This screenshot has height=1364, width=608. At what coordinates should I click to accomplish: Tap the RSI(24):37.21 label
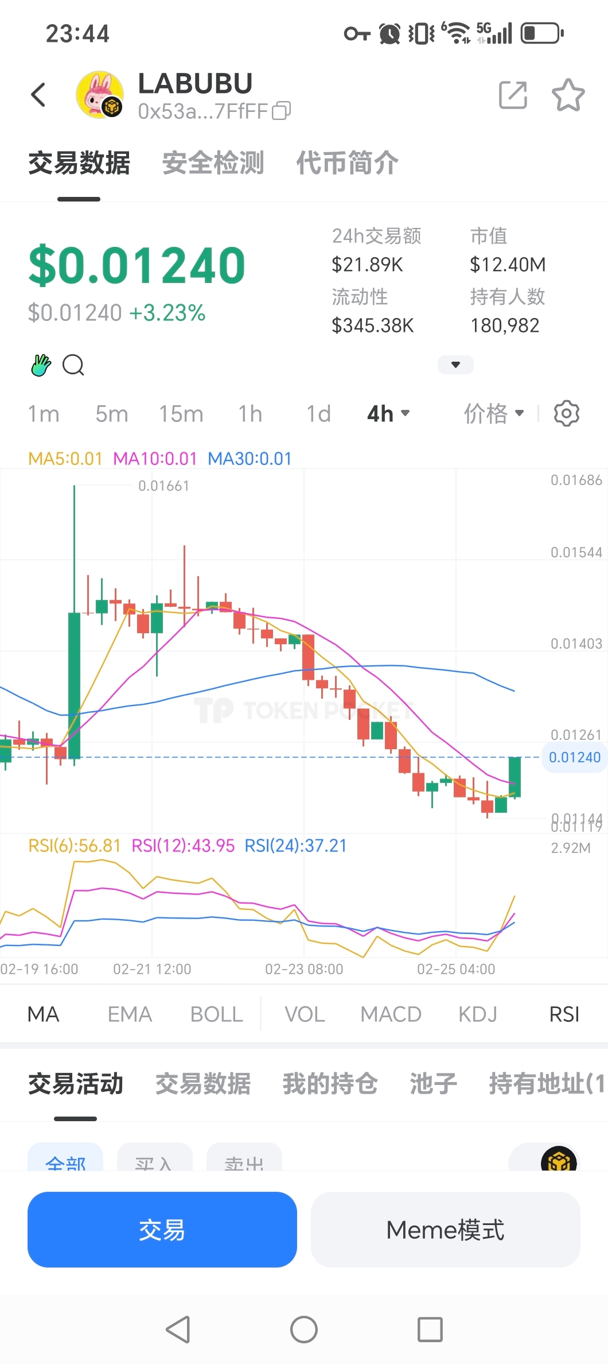pos(296,846)
